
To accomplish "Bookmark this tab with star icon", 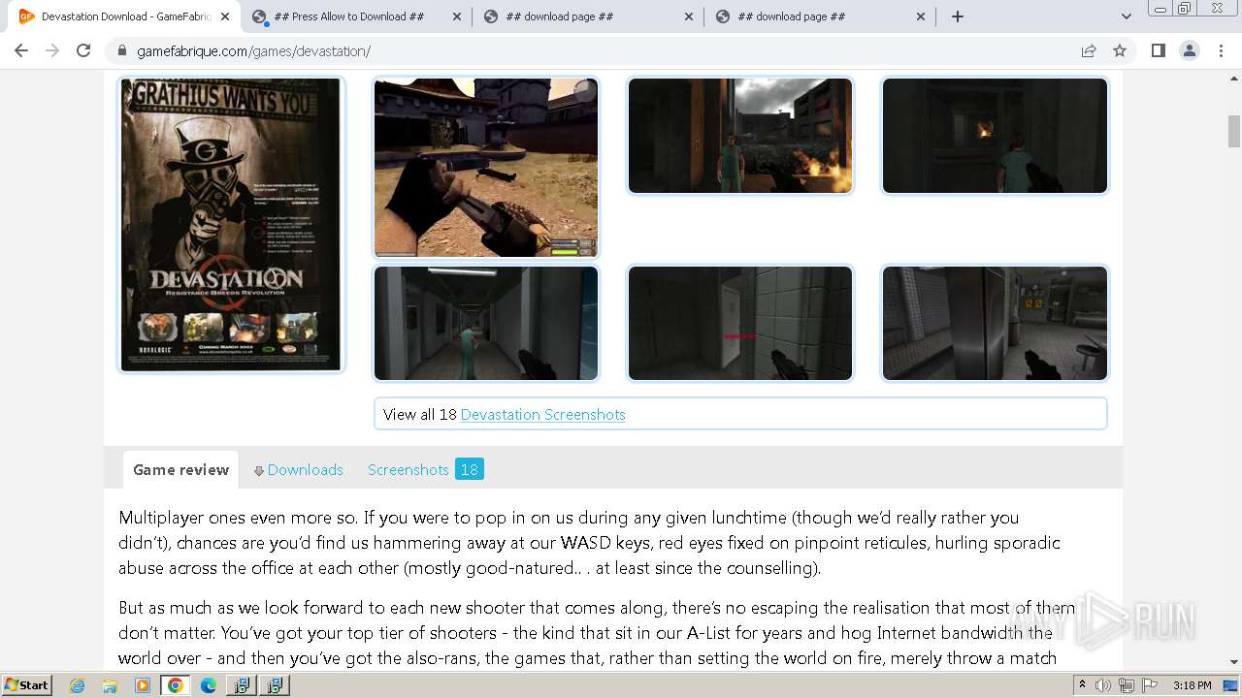I will point(1120,50).
